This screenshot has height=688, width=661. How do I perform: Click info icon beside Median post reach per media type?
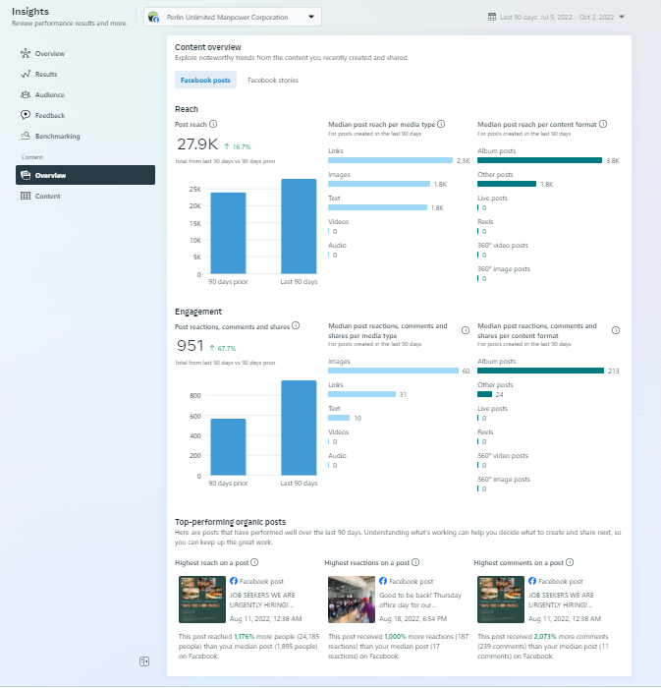pyautogui.click(x=441, y=124)
